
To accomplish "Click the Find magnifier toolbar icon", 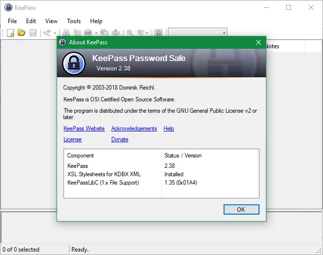I will (x=129, y=33).
